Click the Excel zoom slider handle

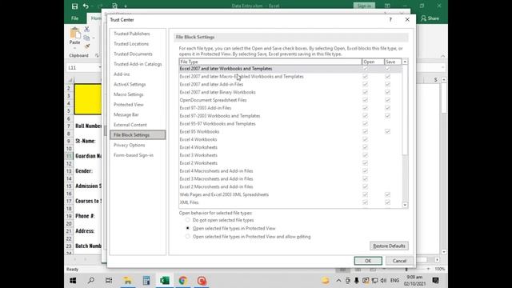click(406, 269)
